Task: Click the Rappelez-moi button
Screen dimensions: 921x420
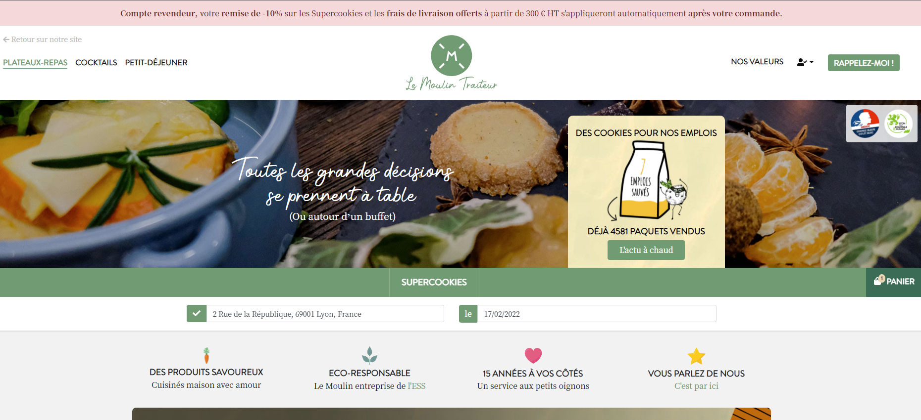Action: coord(864,63)
